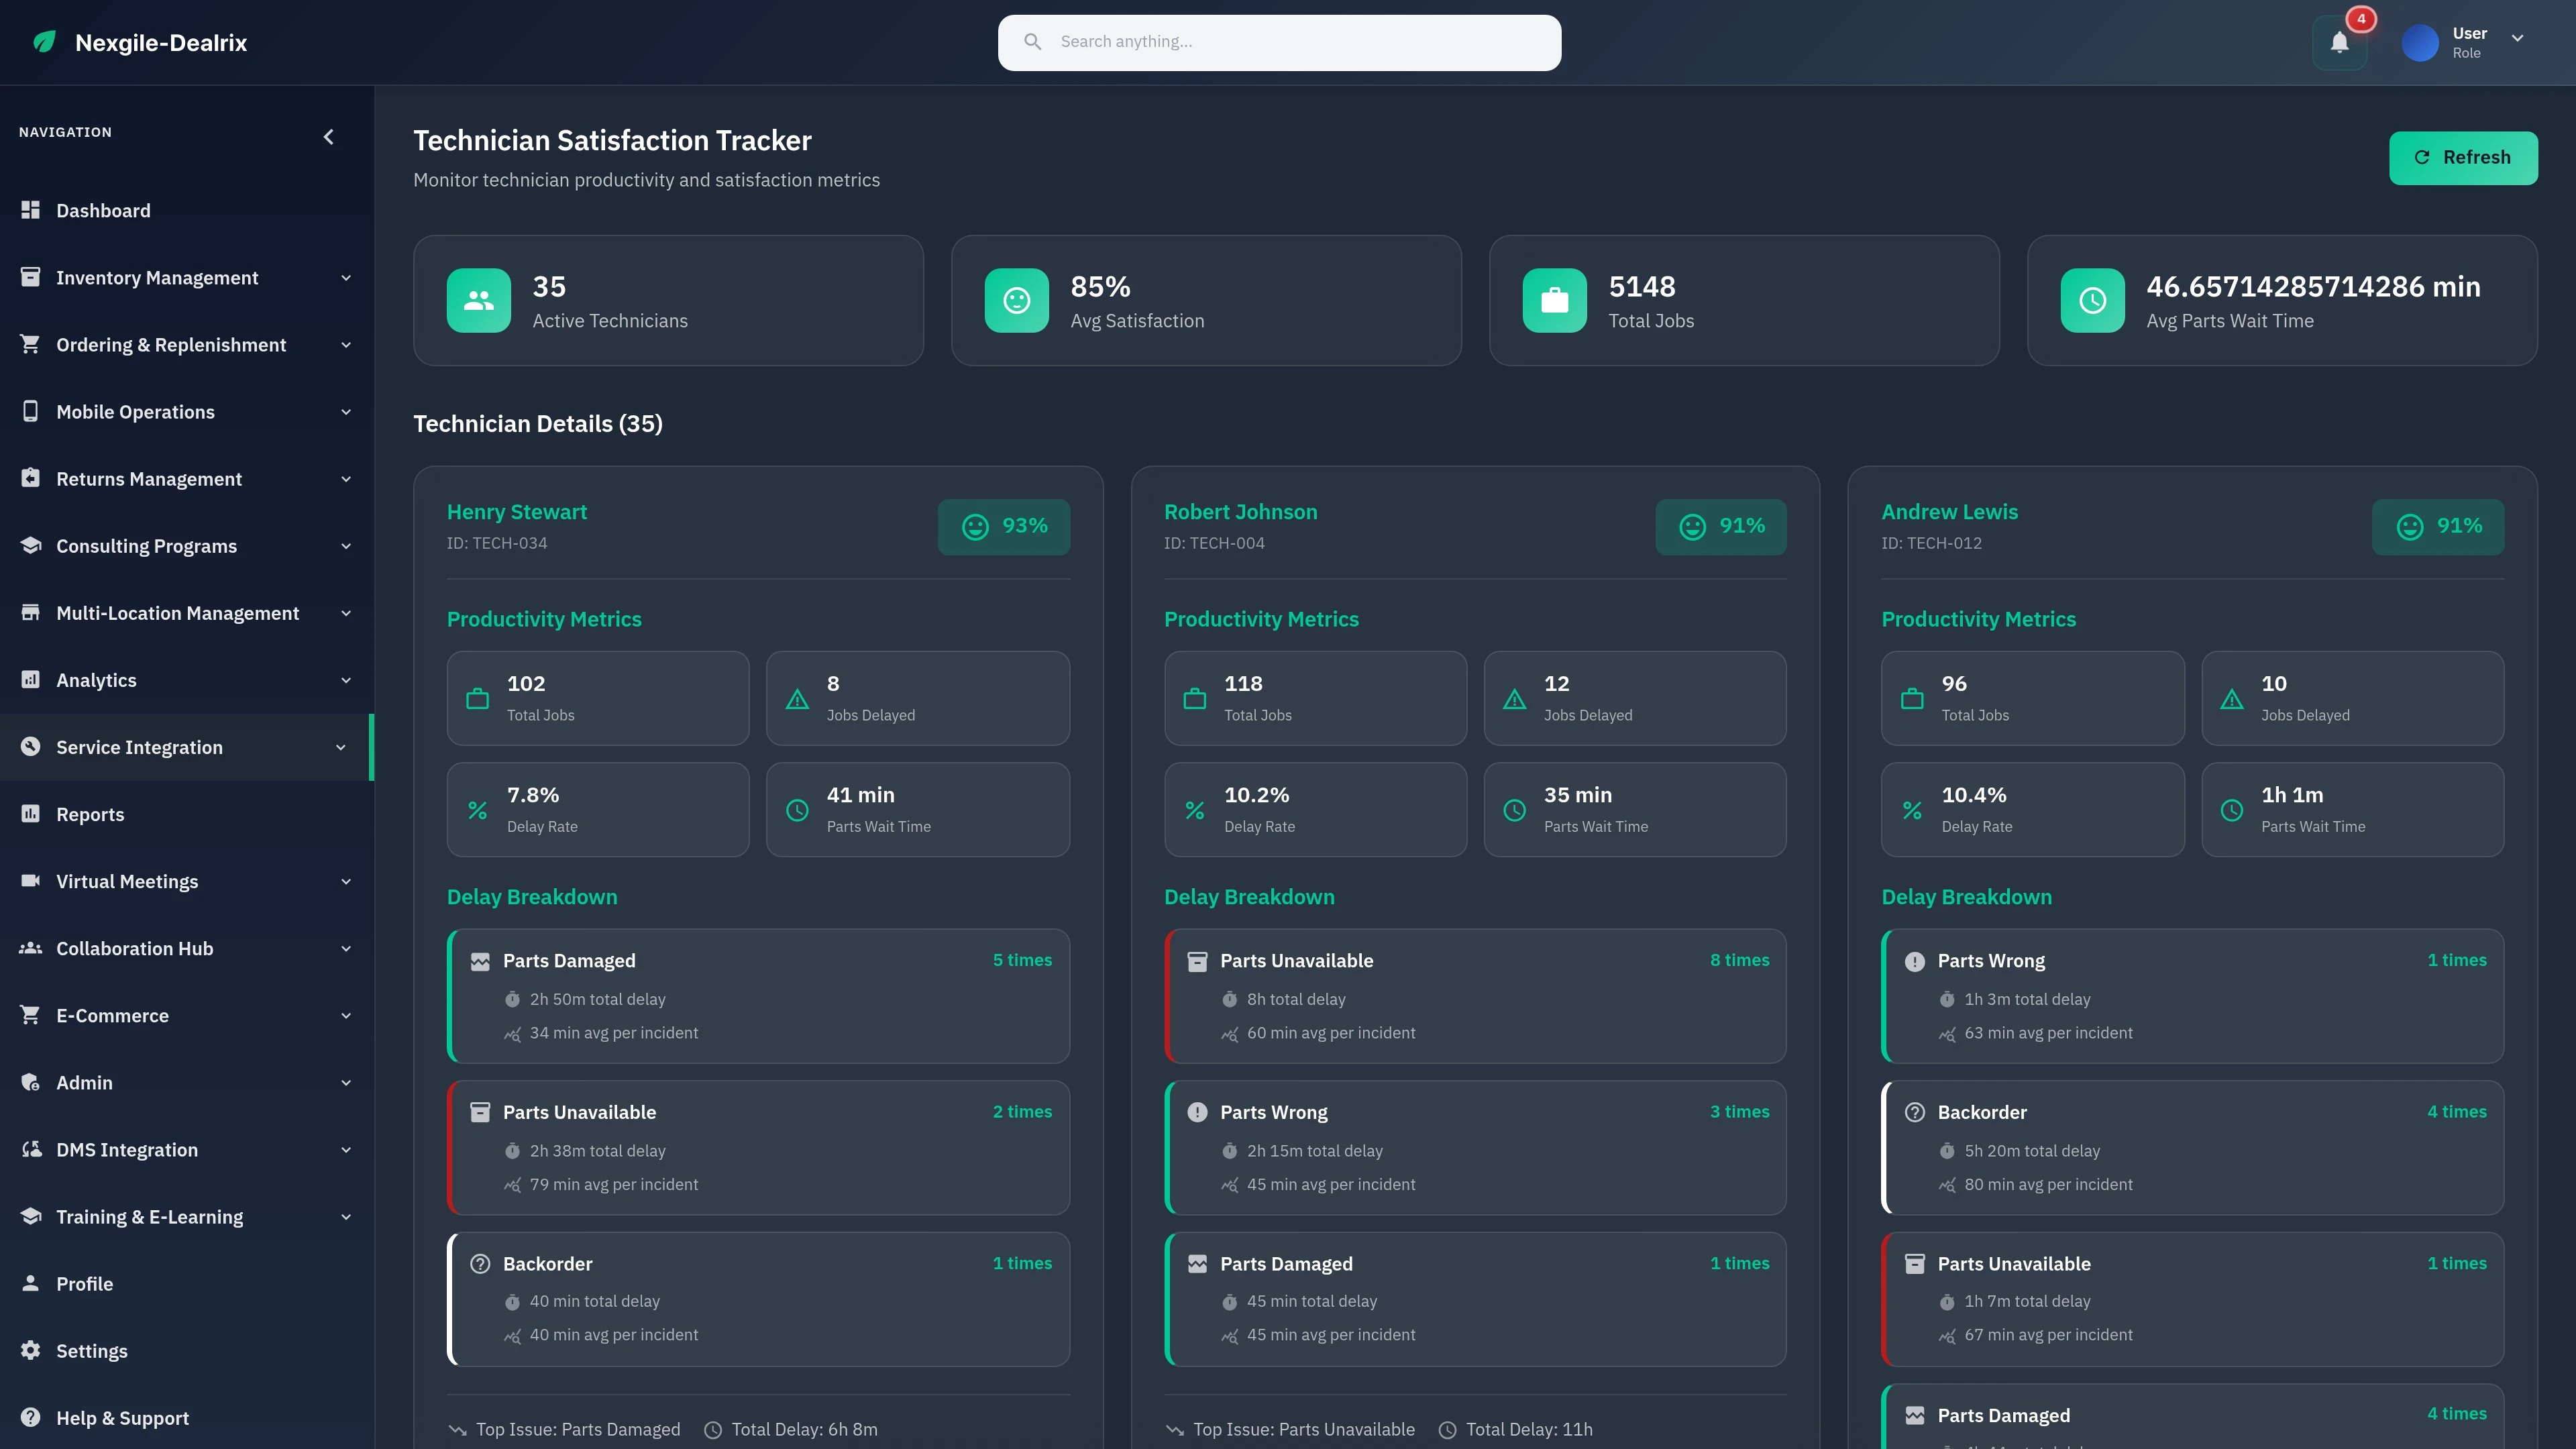
Task: Toggle Henry Stewart's 93% satisfaction badge
Action: click(x=1003, y=525)
